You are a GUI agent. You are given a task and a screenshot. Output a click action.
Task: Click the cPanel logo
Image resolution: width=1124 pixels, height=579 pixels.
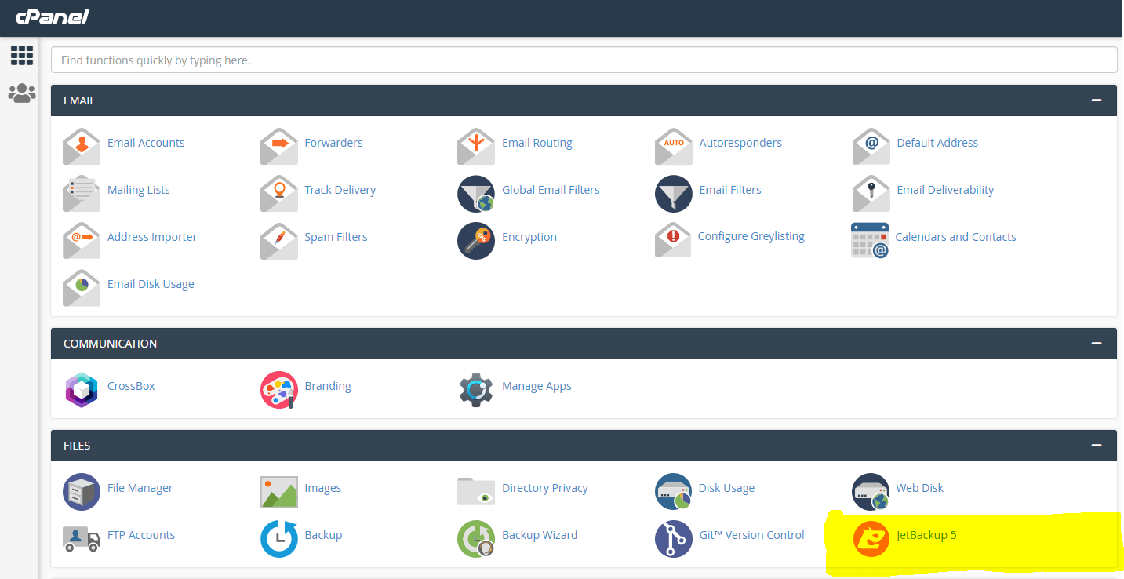click(x=53, y=17)
